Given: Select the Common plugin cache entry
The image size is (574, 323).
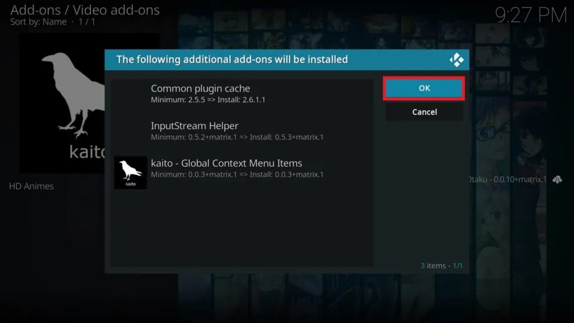Looking at the screenshot, I should (x=242, y=94).
